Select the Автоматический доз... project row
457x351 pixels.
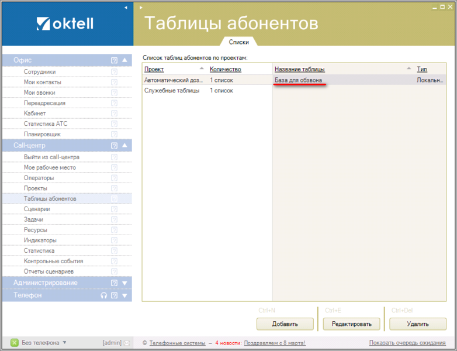pos(207,80)
